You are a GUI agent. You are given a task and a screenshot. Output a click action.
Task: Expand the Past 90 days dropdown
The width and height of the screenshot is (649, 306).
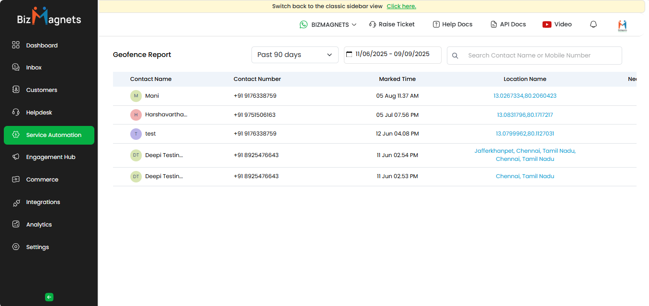click(295, 55)
